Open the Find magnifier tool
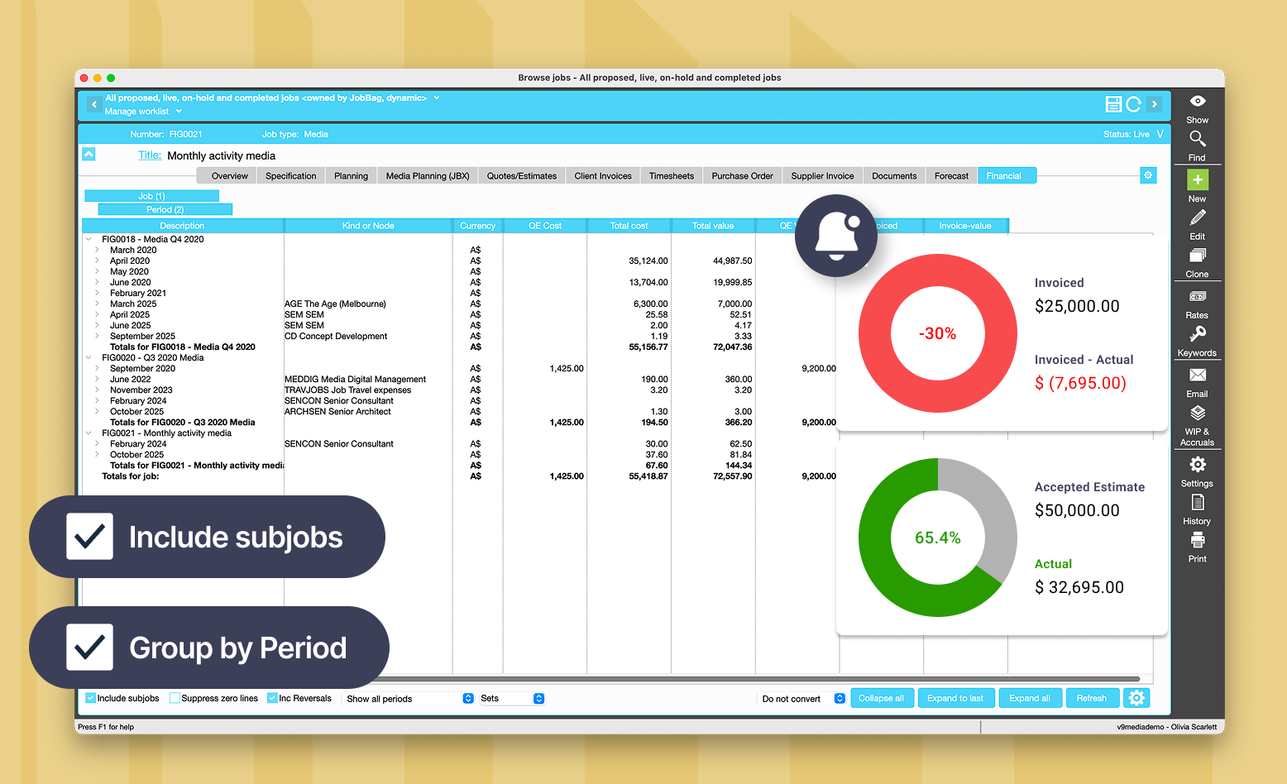The image size is (1287, 784). [1197, 138]
